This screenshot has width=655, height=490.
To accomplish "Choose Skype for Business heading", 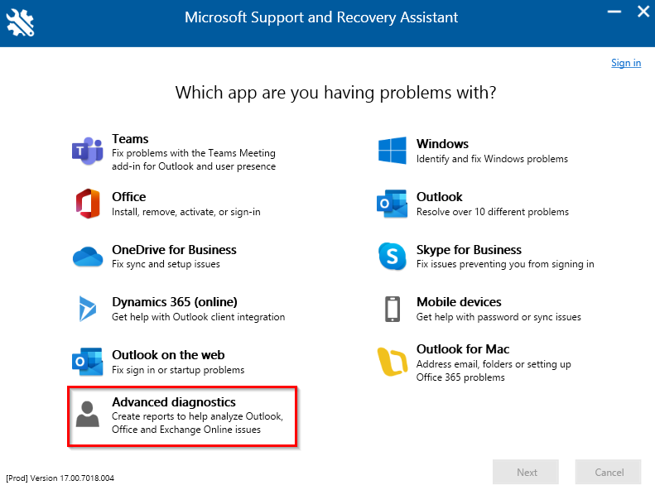I will [469, 250].
